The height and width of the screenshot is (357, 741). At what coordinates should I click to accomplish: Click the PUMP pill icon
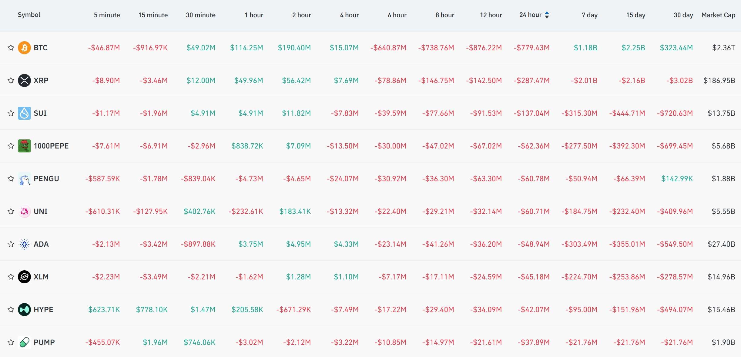24,342
